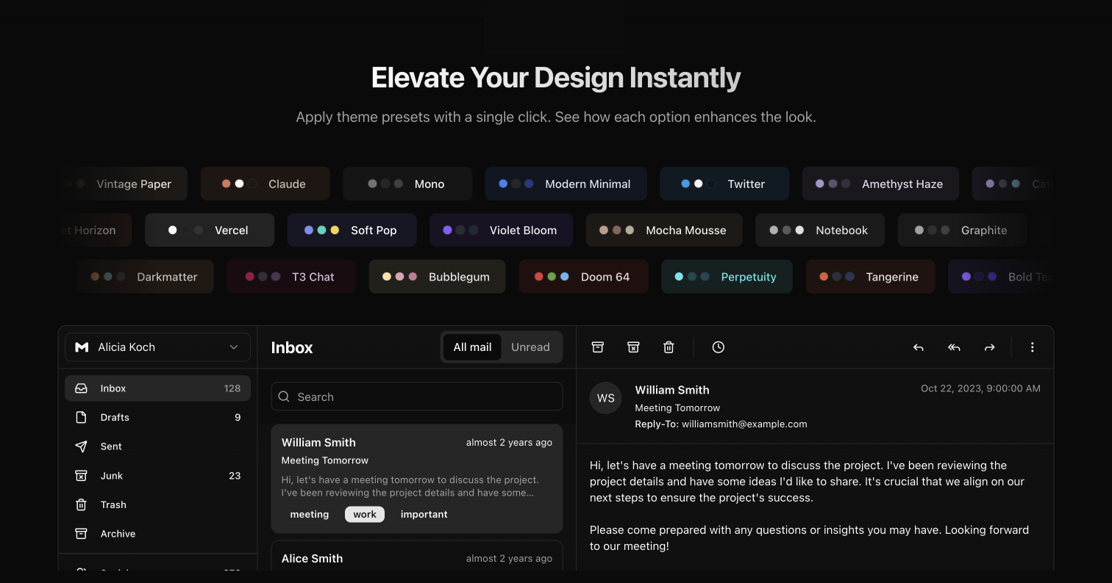Expand the three-dot more options menu

coord(1032,347)
